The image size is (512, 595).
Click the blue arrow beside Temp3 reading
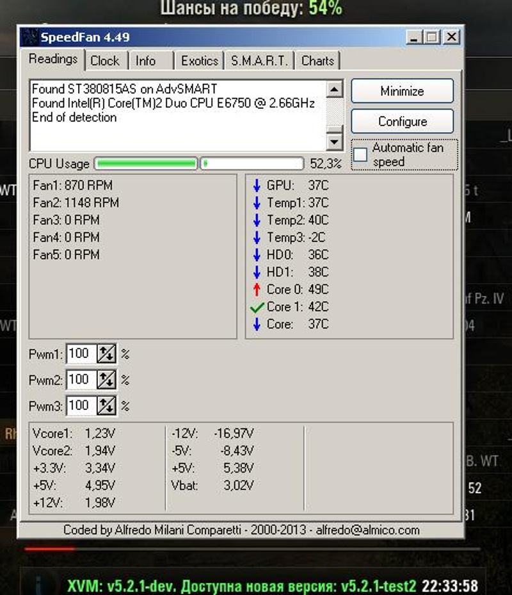[x=257, y=238]
